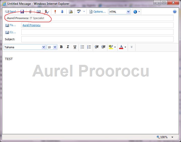Click Aurel Proorocu: IT Specialist info bar text
Viewport: 181px width, 142px height.
click(25, 18)
